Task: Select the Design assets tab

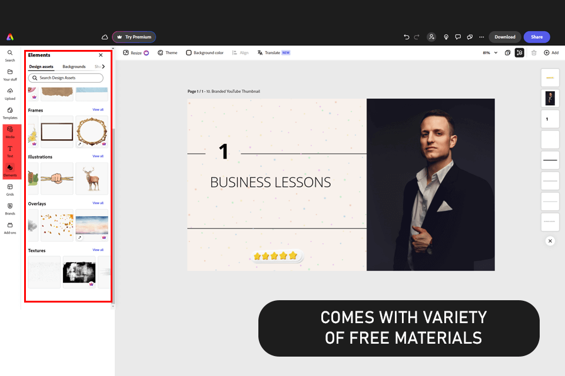Action: (x=41, y=66)
